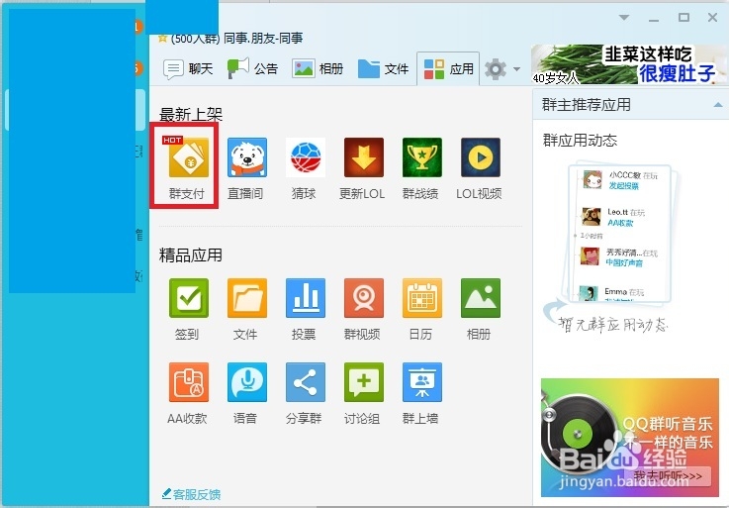Image resolution: width=729 pixels, height=508 pixels.
Task: Switch to the 文件 files tab
Action: click(x=383, y=69)
